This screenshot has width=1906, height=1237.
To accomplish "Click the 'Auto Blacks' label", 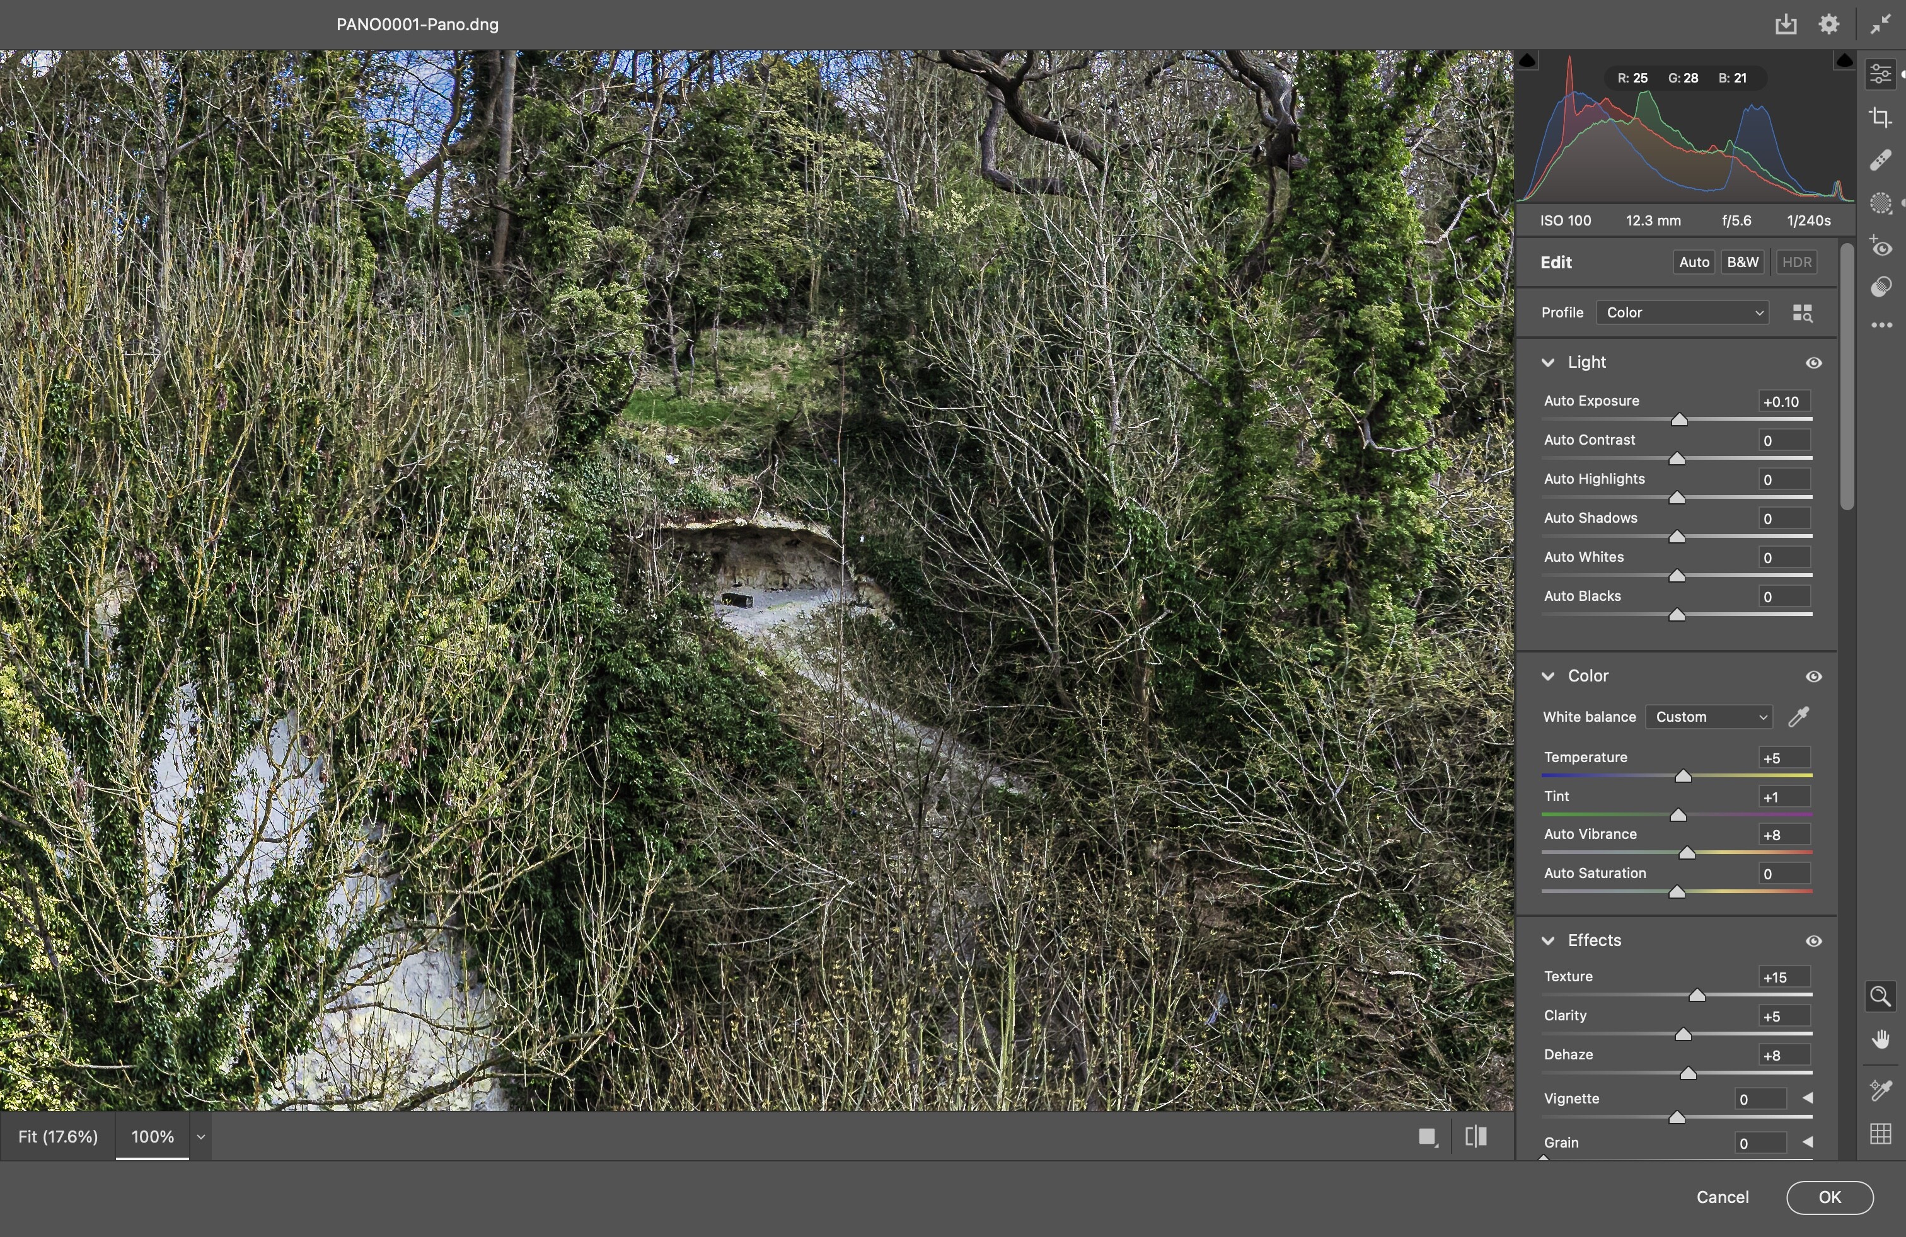I will [x=1581, y=597].
